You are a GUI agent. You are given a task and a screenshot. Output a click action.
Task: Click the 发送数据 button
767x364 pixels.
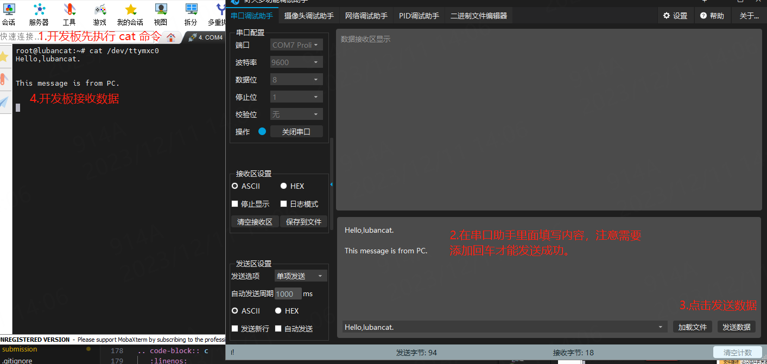[x=737, y=327]
